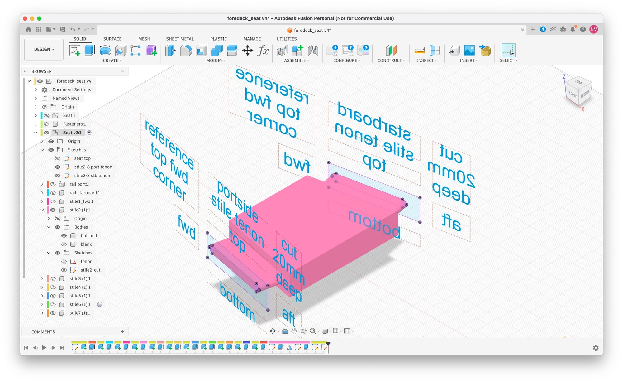The height and width of the screenshot is (382, 623).
Task: Open the timeline settings gear
Action: 596,348
